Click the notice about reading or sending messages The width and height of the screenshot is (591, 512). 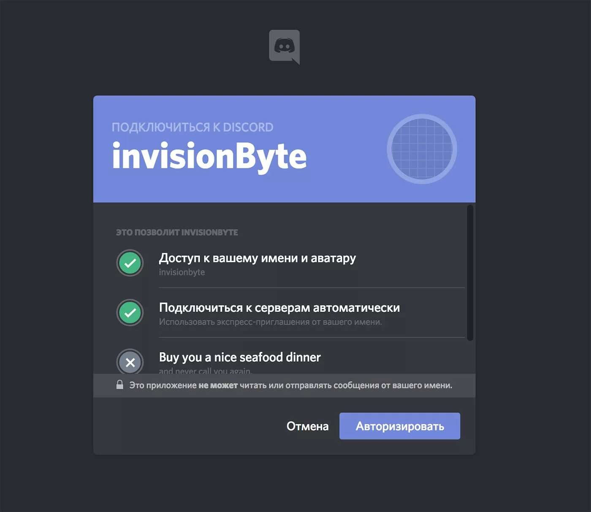(x=291, y=385)
